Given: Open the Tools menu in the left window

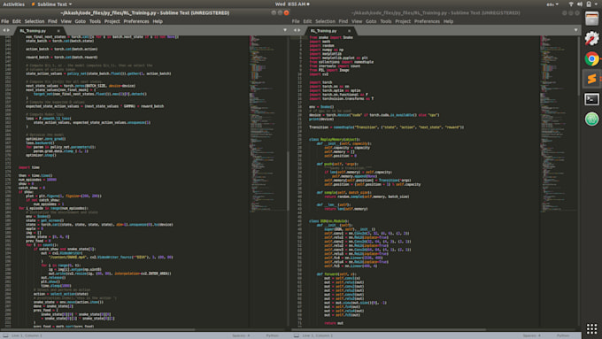Looking at the screenshot, I should (x=95, y=21).
